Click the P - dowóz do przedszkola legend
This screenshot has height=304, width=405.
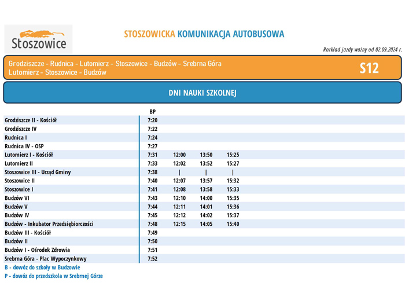54,276
